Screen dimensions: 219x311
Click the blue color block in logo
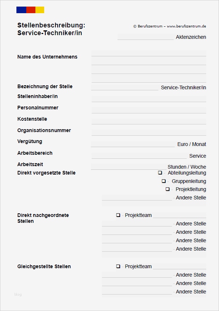[21, 10]
